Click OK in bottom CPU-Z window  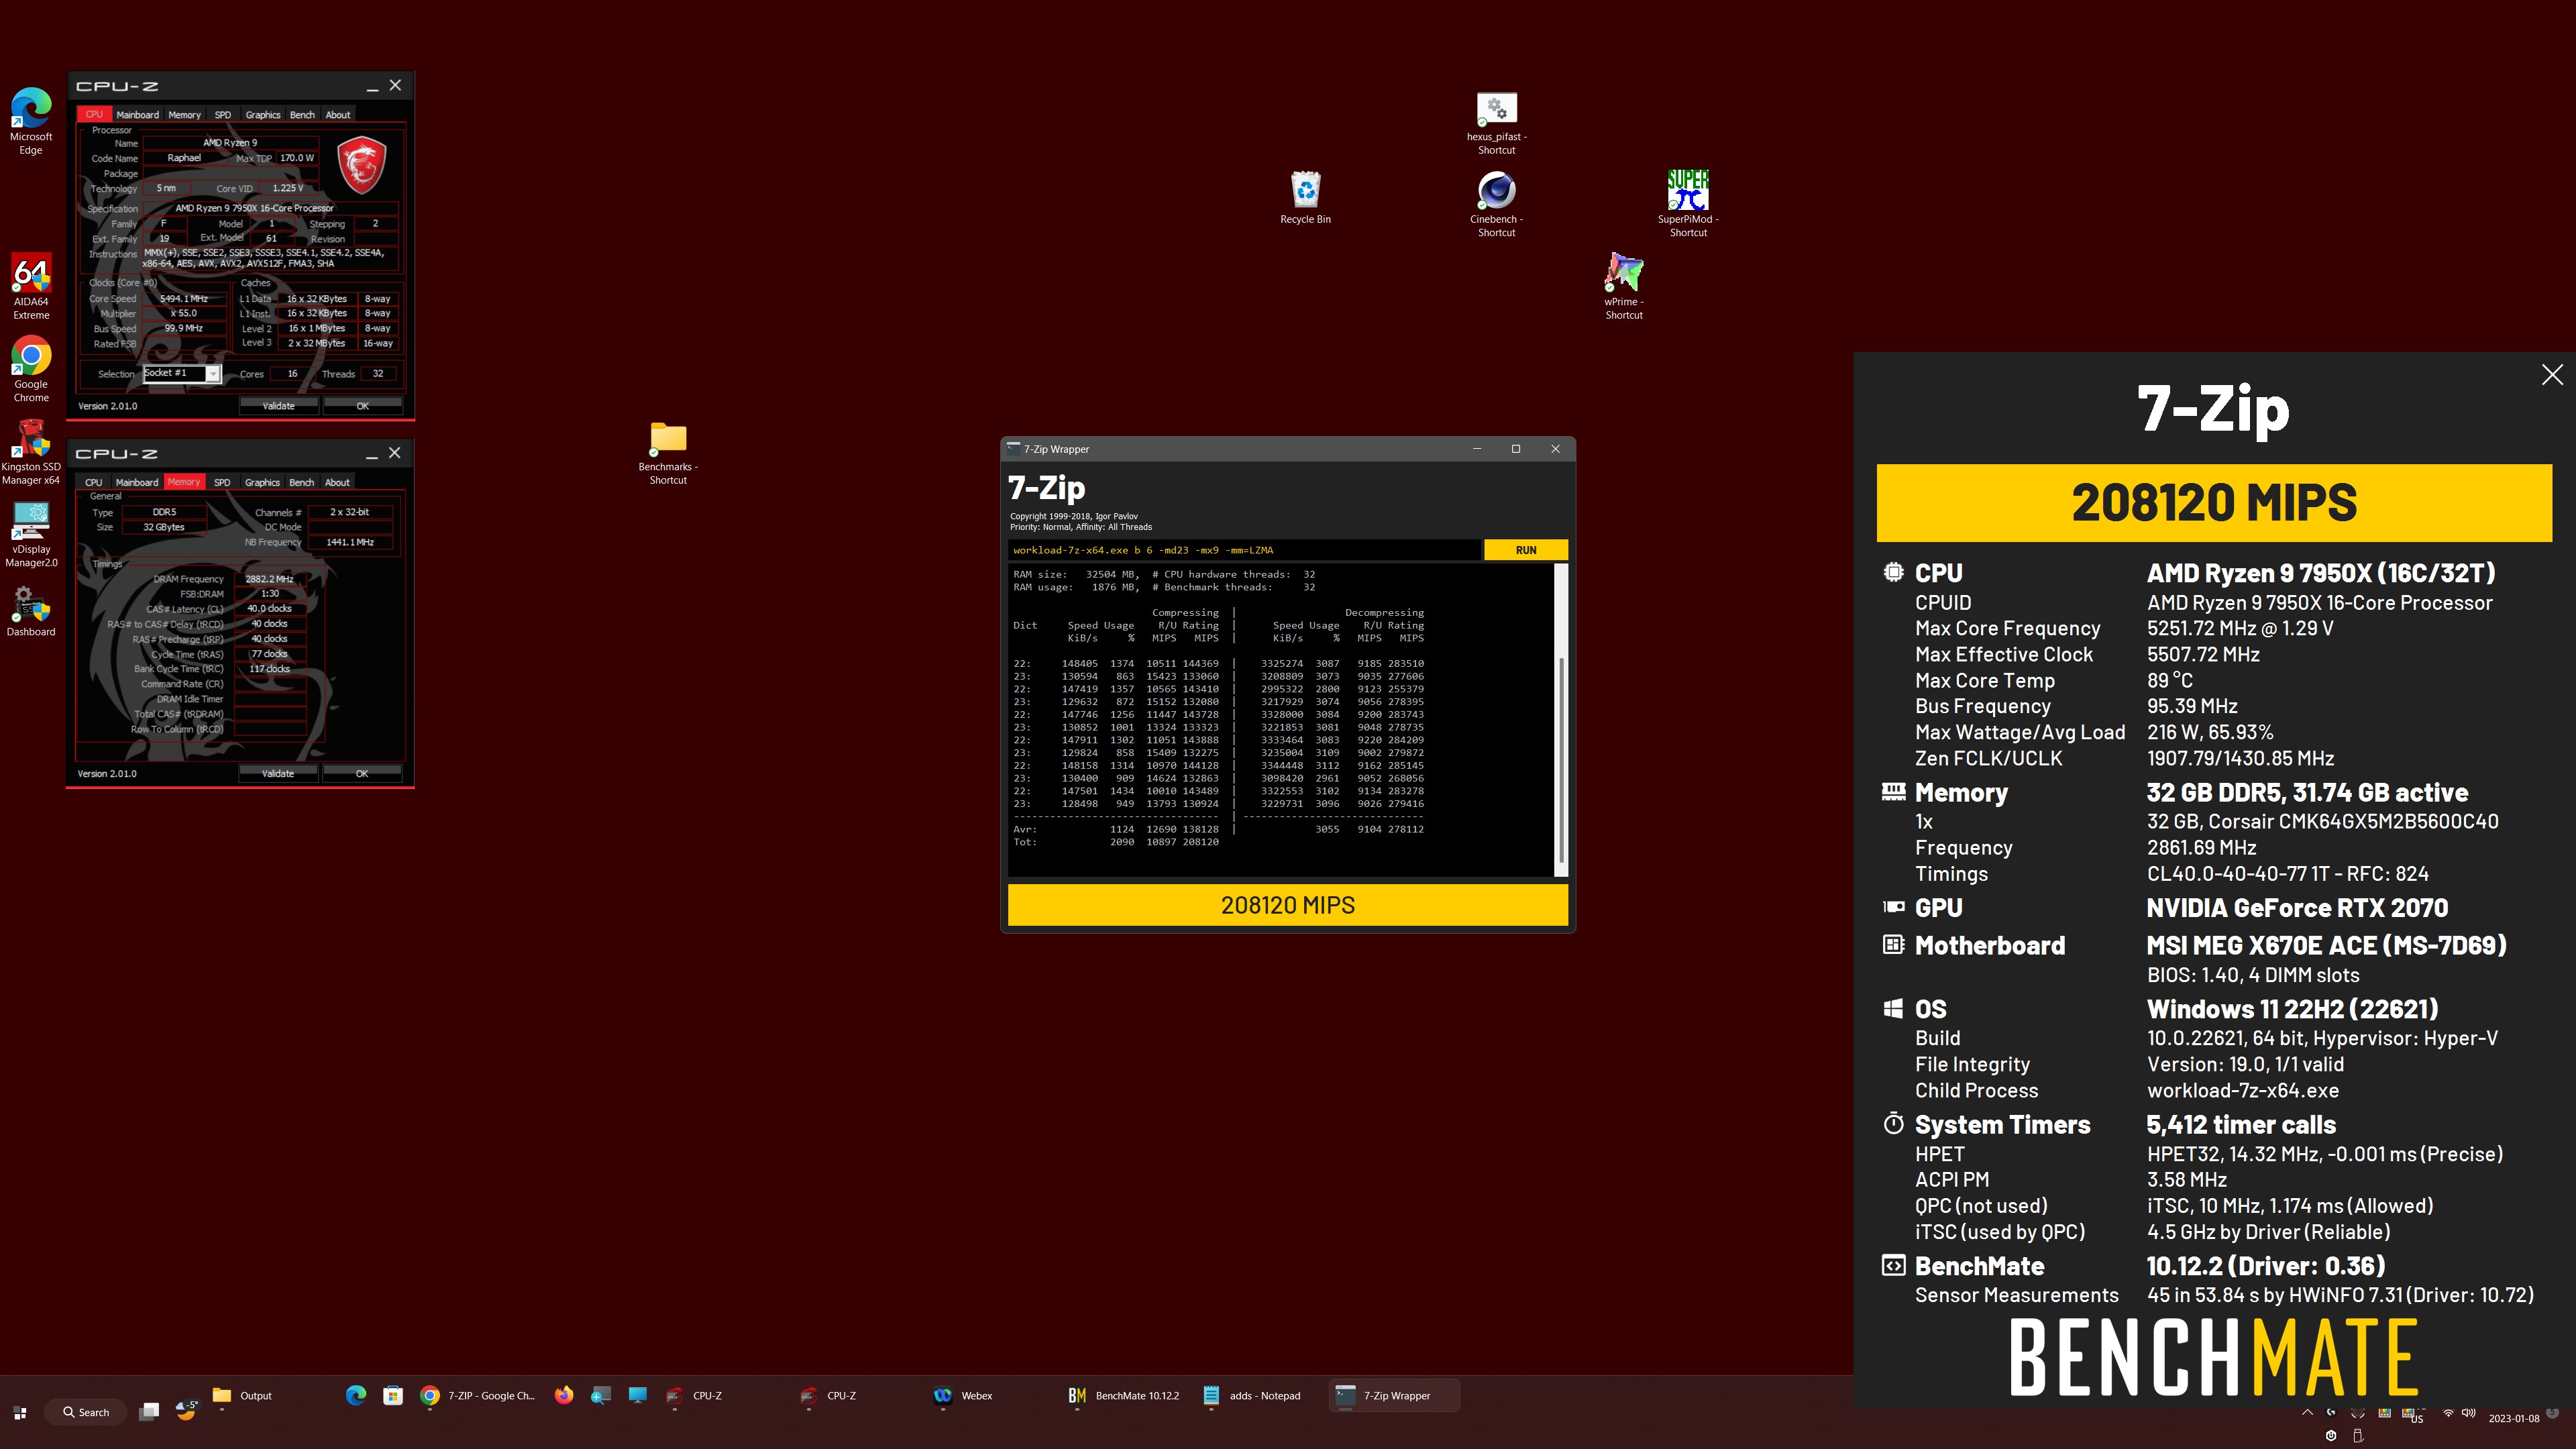(361, 773)
